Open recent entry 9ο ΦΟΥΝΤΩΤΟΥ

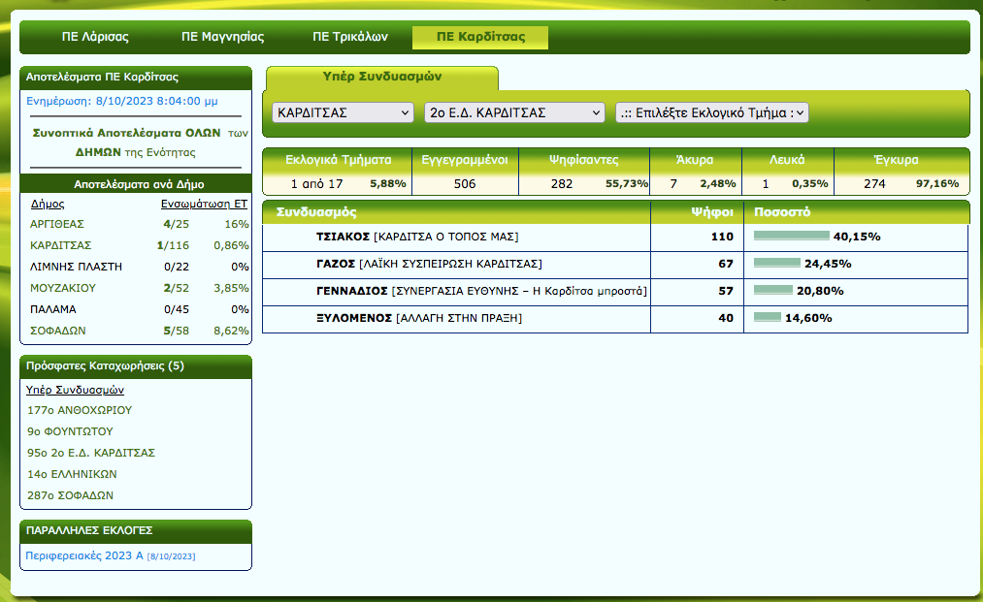click(x=70, y=431)
